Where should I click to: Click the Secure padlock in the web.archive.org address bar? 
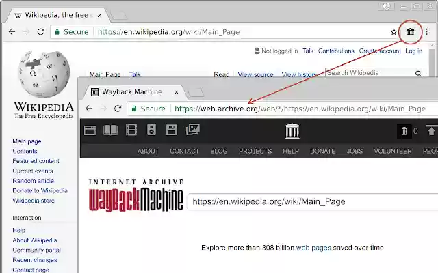tap(134, 109)
